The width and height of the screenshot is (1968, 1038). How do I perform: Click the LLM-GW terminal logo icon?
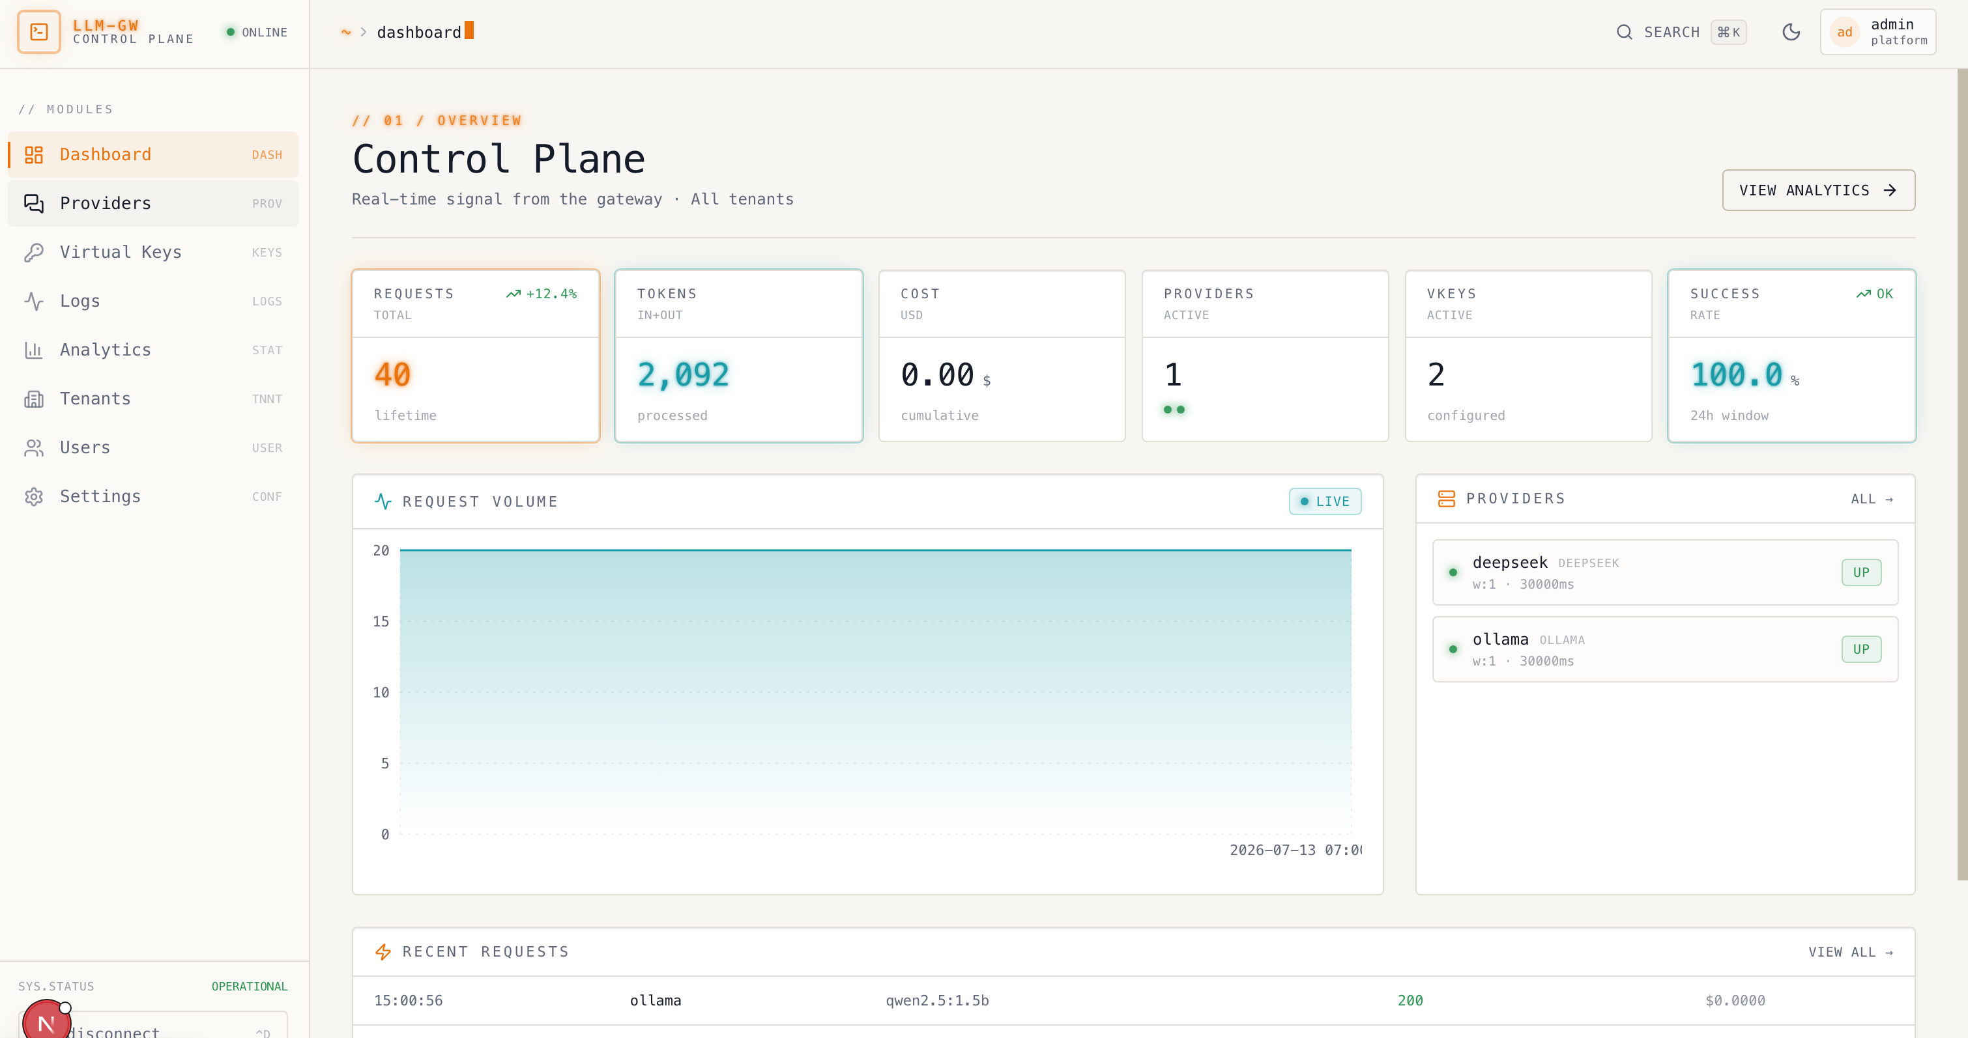click(x=39, y=32)
